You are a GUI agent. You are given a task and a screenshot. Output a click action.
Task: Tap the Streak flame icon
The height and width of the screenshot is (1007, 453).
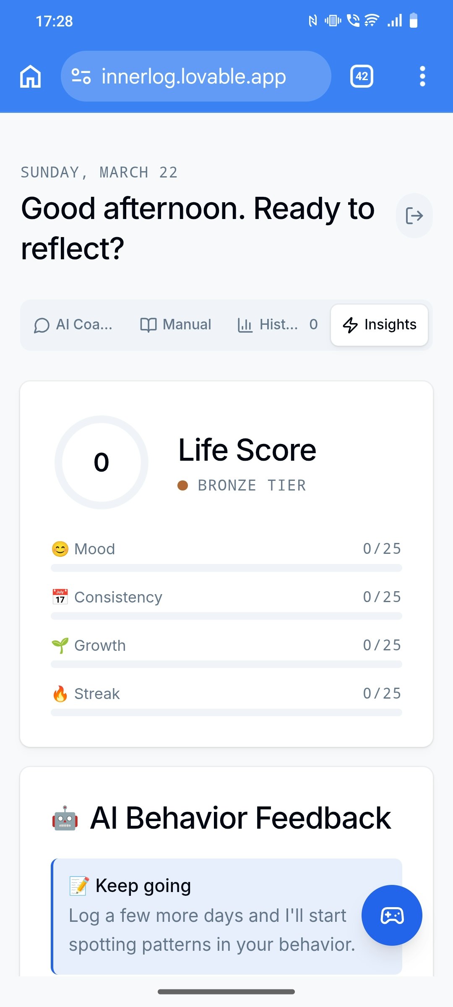[60, 694]
